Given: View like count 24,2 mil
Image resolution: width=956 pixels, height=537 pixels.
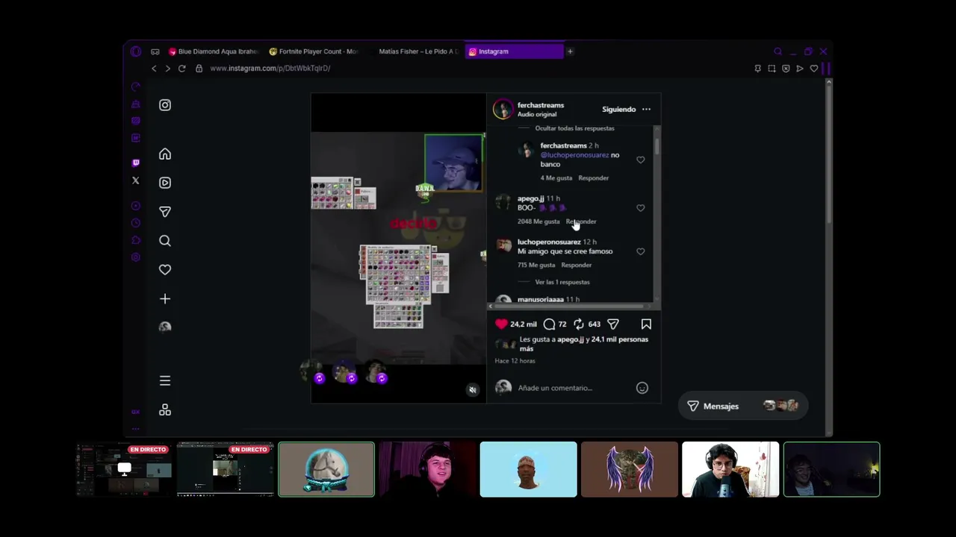Looking at the screenshot, I should (524, 324).
